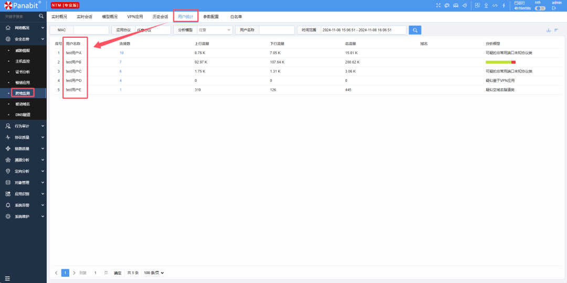Click the green-red bar for test用户B

click(x=500, y=62)
